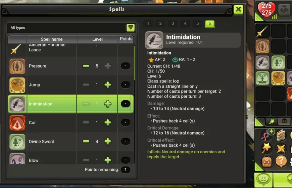Toggle the eye spectator icon at top right
The height and width of the screenshot is (188, 292).
coord(284,9)
